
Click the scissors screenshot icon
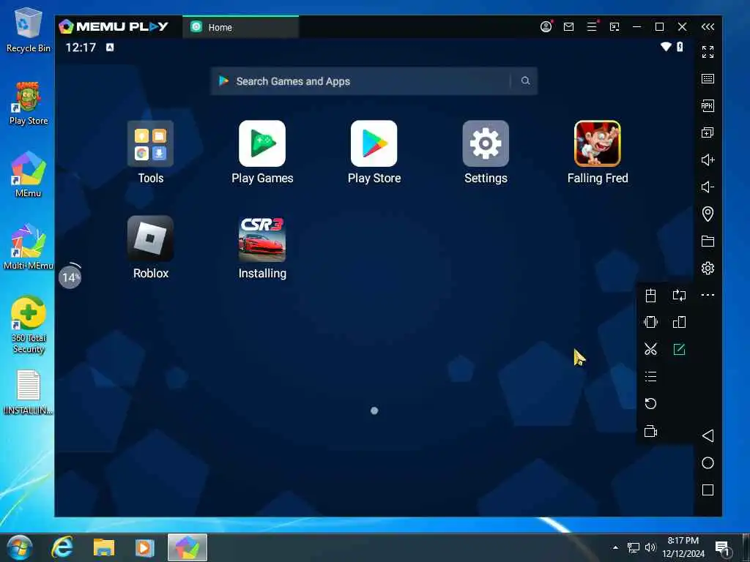tap(650, 349)
